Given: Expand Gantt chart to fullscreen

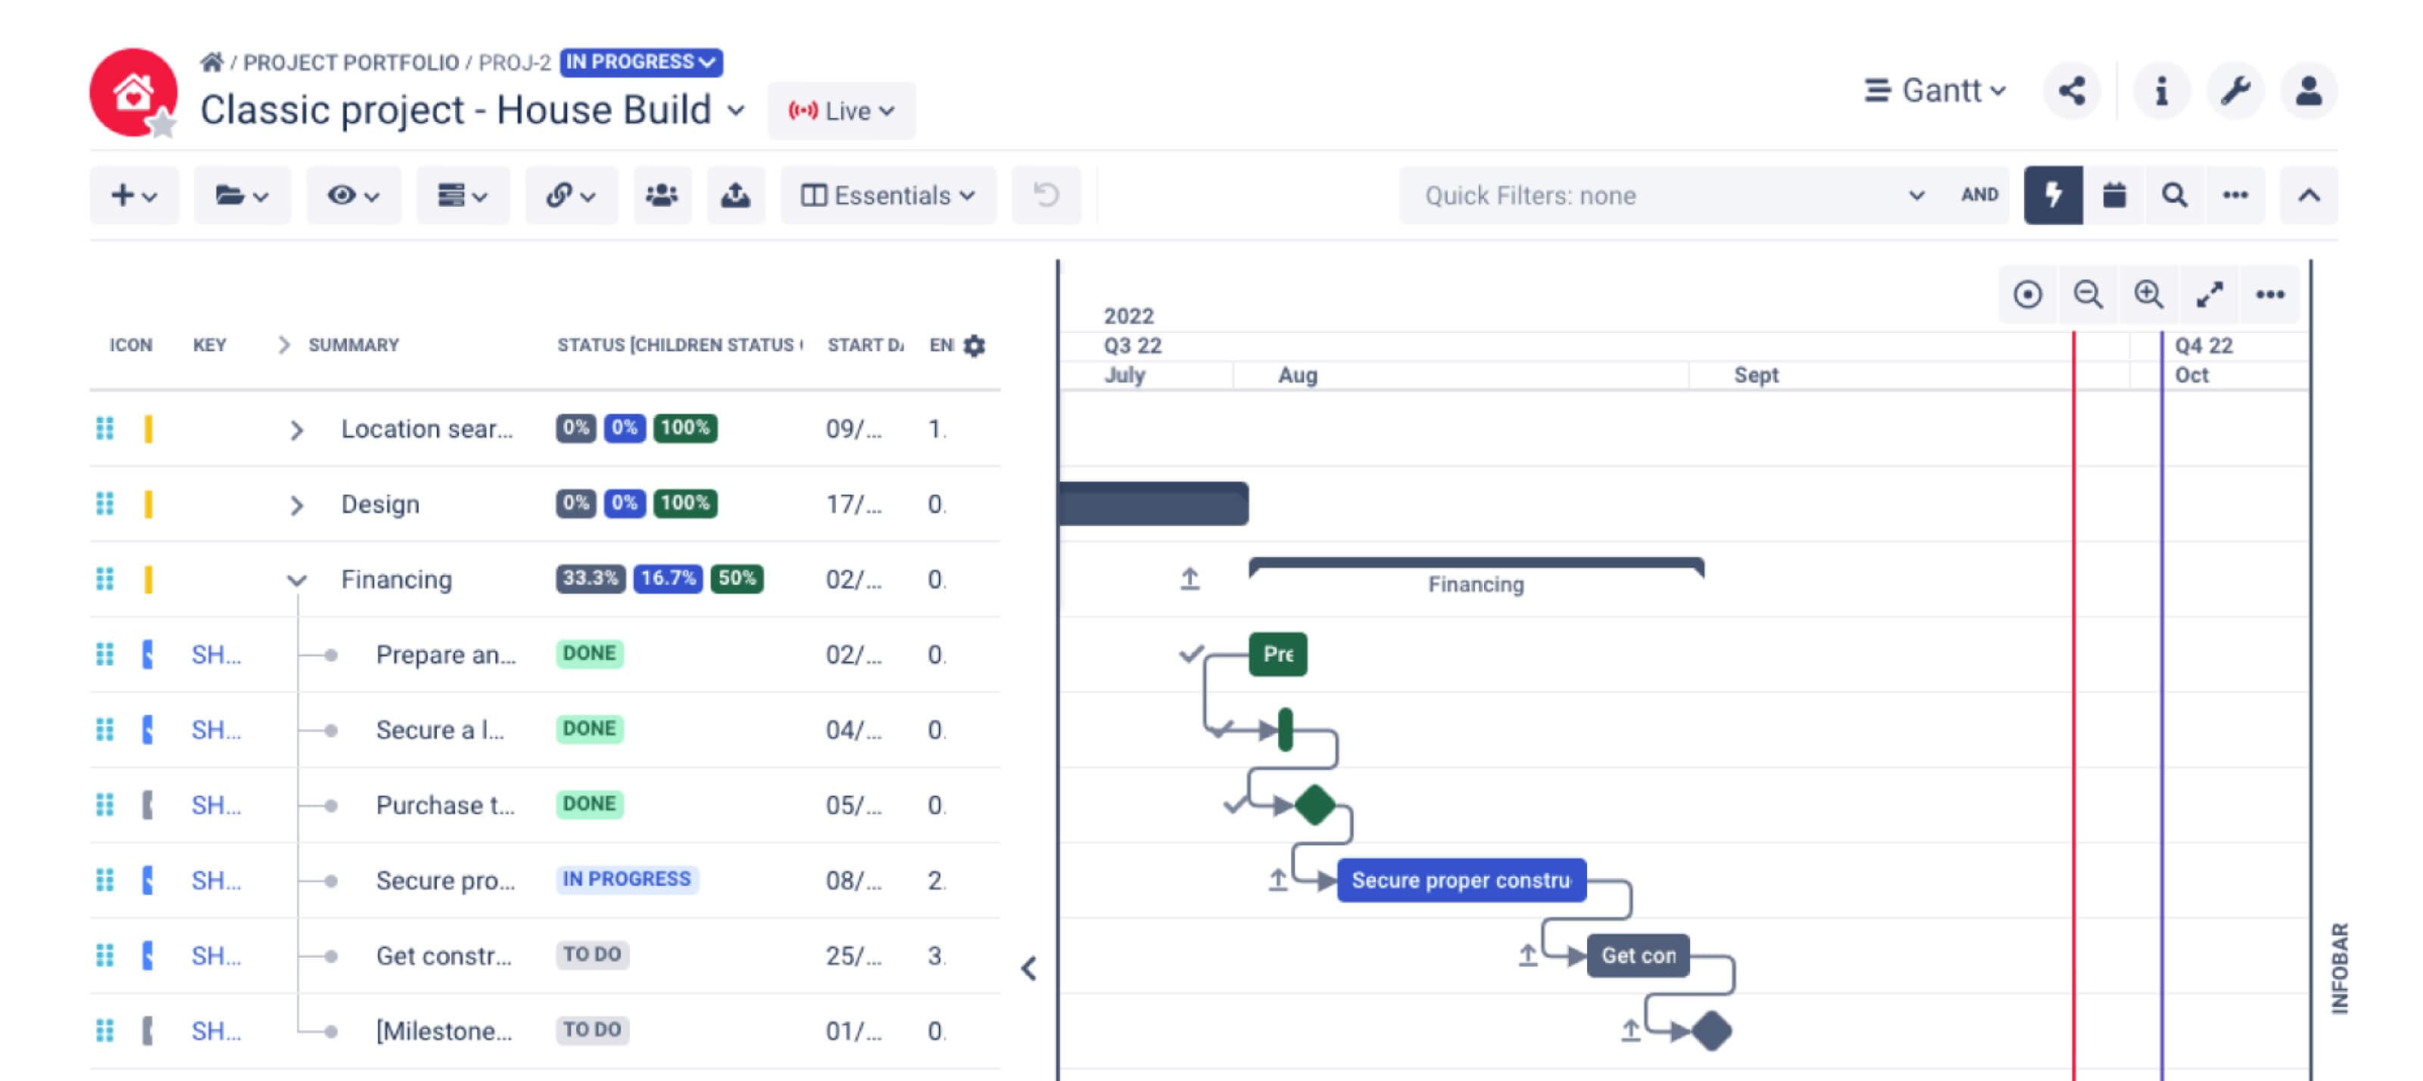Looking at the screenshot, I should coord(2209,294).
